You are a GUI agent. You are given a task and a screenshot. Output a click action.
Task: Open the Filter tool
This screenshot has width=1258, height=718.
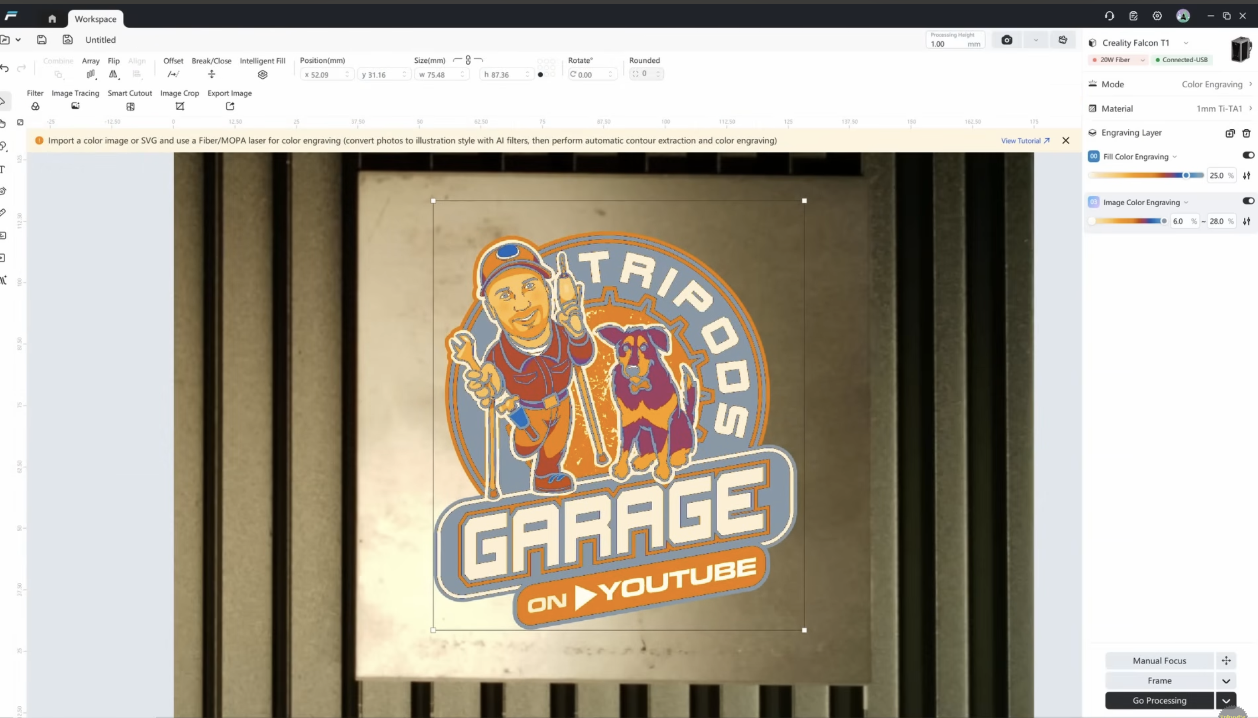tap(35, 100)
